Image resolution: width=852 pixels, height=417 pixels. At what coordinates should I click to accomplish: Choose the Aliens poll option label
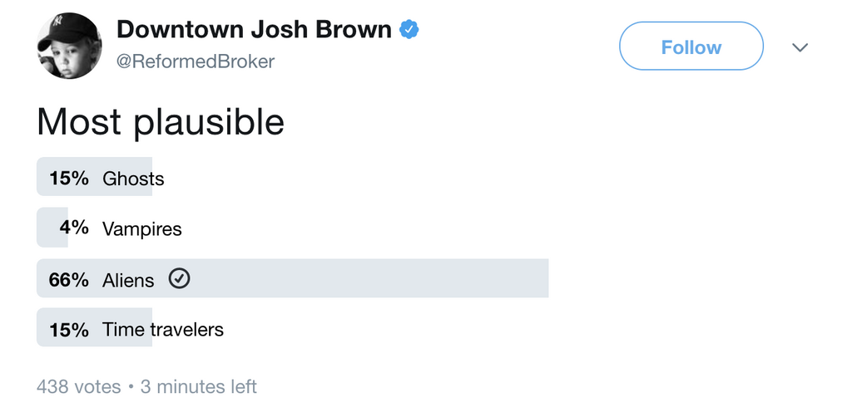[x=128, y=280]
